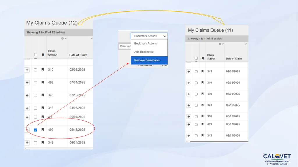Screen dimensions: 298x167
Task: Click 'Showing 1 to 11 of 11 entries' text
Action: (x=205, y=39)
